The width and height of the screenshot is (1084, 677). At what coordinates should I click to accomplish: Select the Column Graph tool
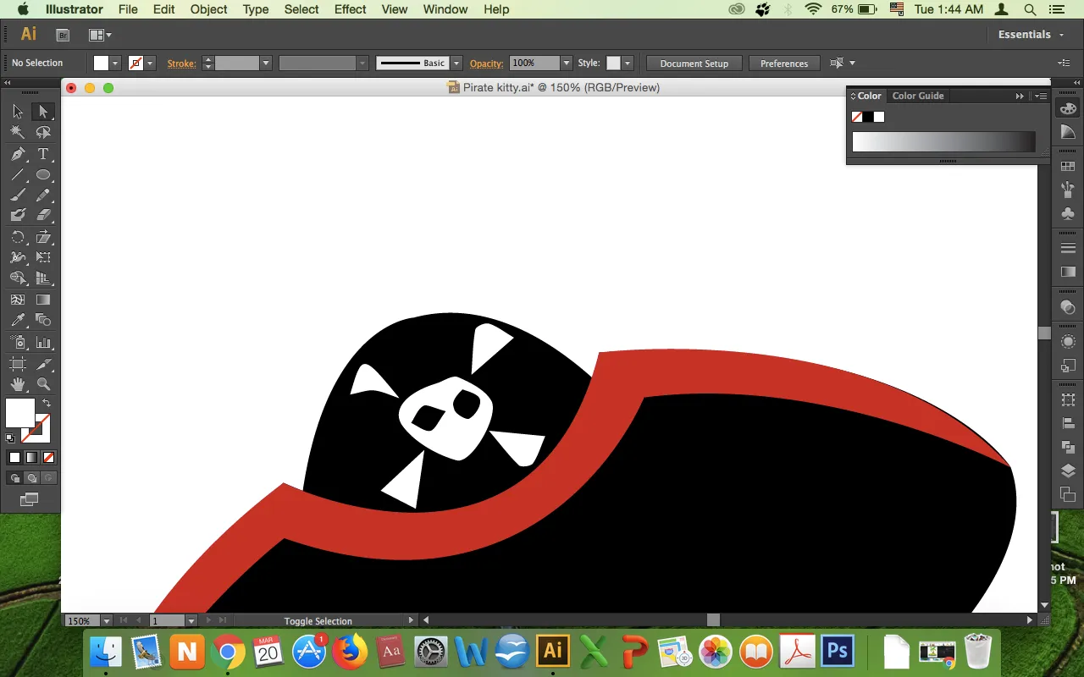pyautogui.click(x=43, y=343)
